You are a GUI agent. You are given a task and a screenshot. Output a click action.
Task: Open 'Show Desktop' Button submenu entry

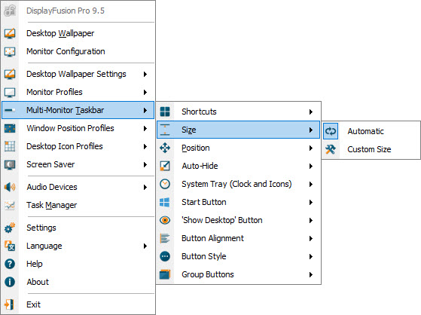[239, 220]
